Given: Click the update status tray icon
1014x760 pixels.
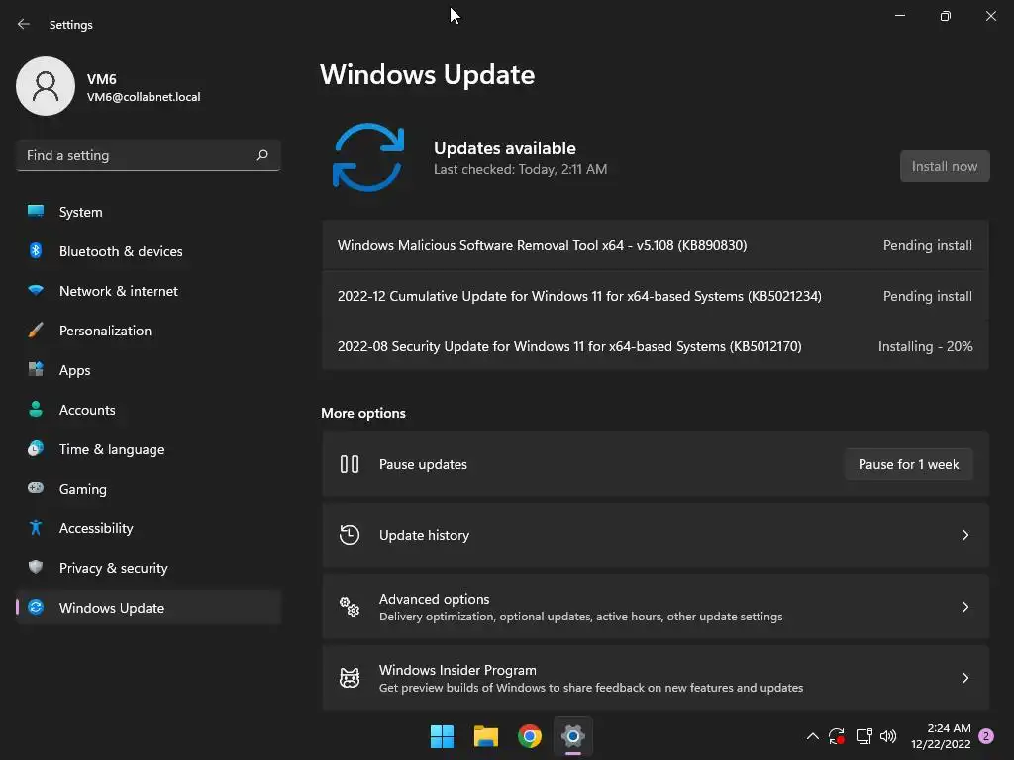Looking at the screenshot, I should 837,736.
